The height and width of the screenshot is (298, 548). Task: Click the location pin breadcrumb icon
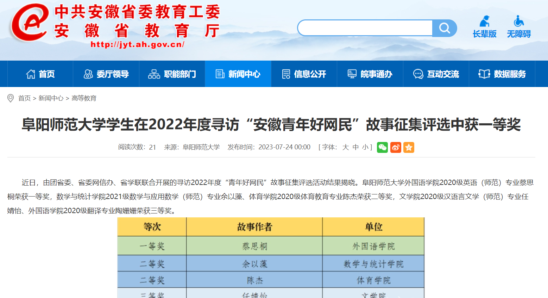pos(11,98)
